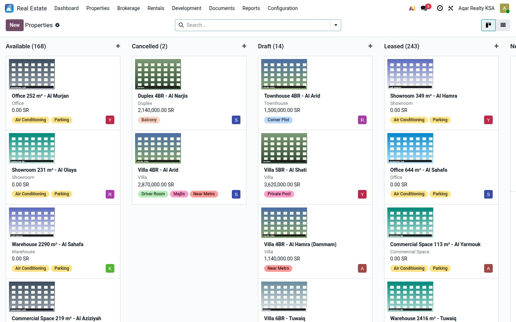This screenshot has height=322, width=516.
Task: Click the Majlis tag on Villa 4BR card
Action: pyautogui.click(x=179, y=194)
